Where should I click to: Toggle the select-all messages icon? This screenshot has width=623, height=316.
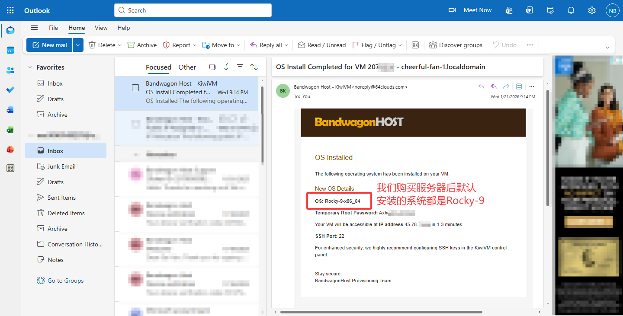point(212,67)
